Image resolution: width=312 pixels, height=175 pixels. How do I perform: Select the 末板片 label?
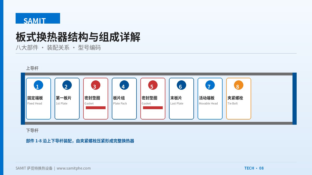pyautogui.click(x=176, y=98)
